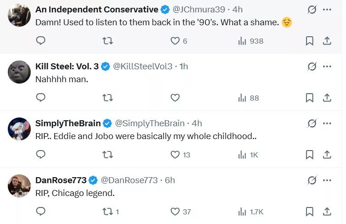
Task: Click the Grok icon on DanRose773's tweet
Action: click(x=312, y=180)
